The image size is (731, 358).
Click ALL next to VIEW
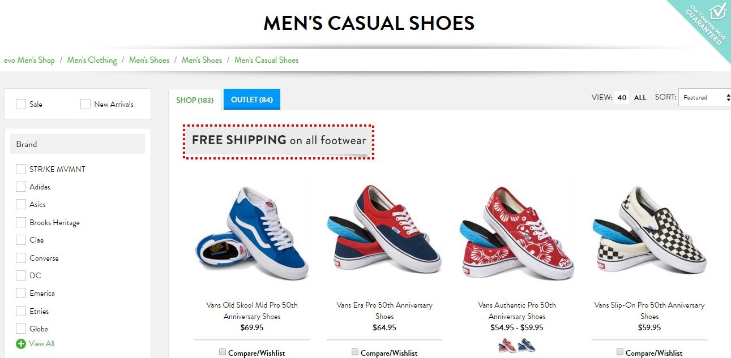pos(640,97)
